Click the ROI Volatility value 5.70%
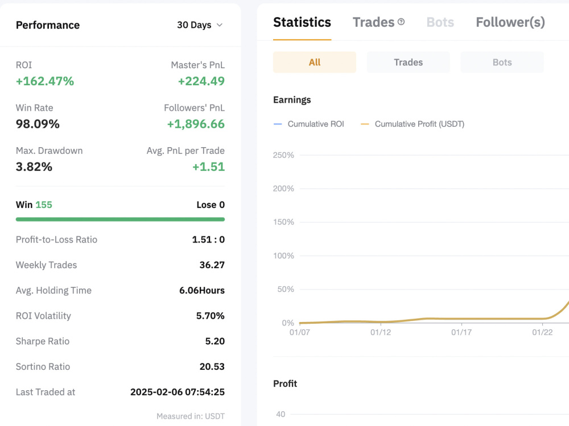This screenshot has height=426, width=569. (211, 315)
